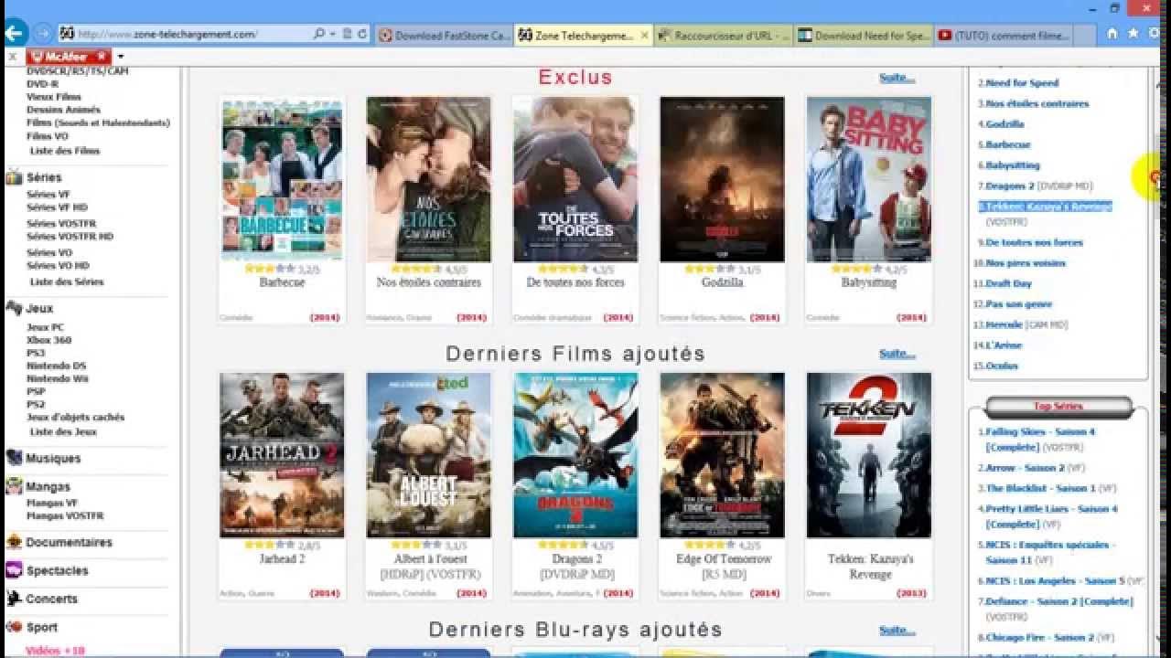Open the Jarhead 2 poster
Image resolution: width=1171 pixels, height=658 pixels.
pos(282,455)
